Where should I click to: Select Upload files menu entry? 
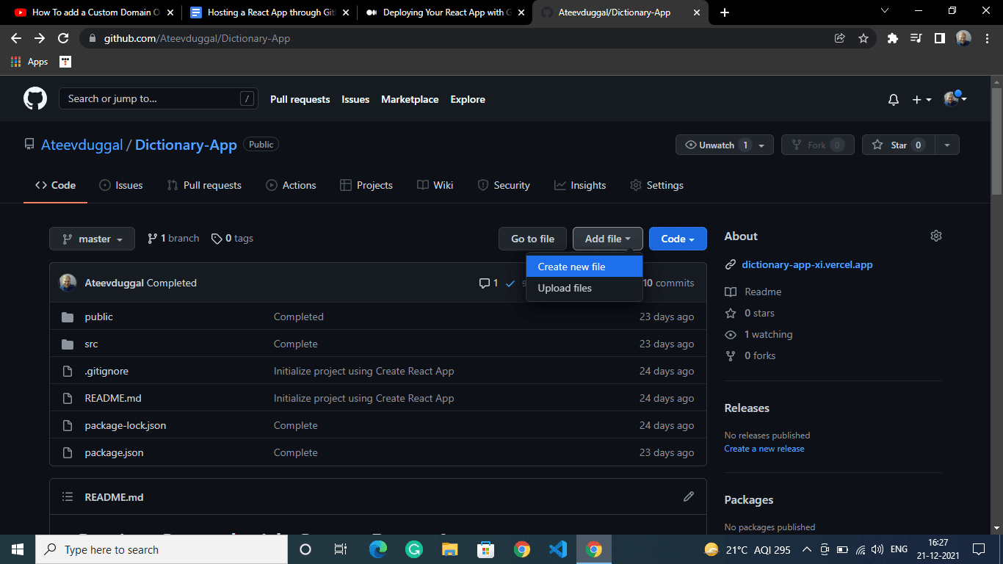[584, 288]
